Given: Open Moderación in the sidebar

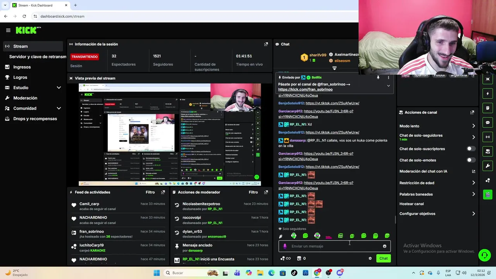Looking at the screenshot, I should 25,98.
